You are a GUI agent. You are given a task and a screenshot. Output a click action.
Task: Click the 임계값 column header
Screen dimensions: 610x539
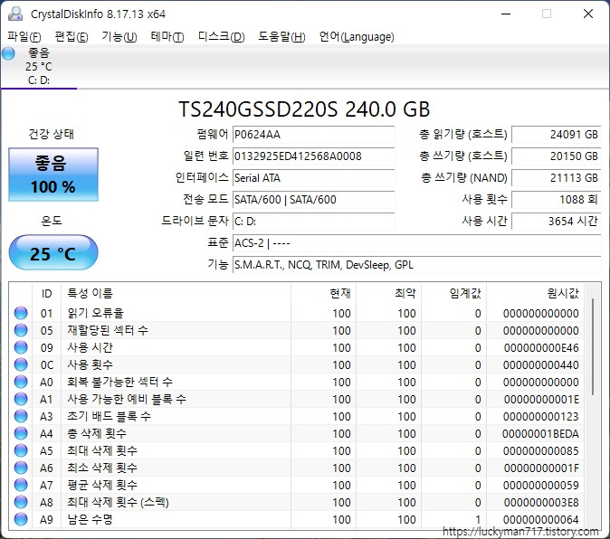[x=454, y=293]
